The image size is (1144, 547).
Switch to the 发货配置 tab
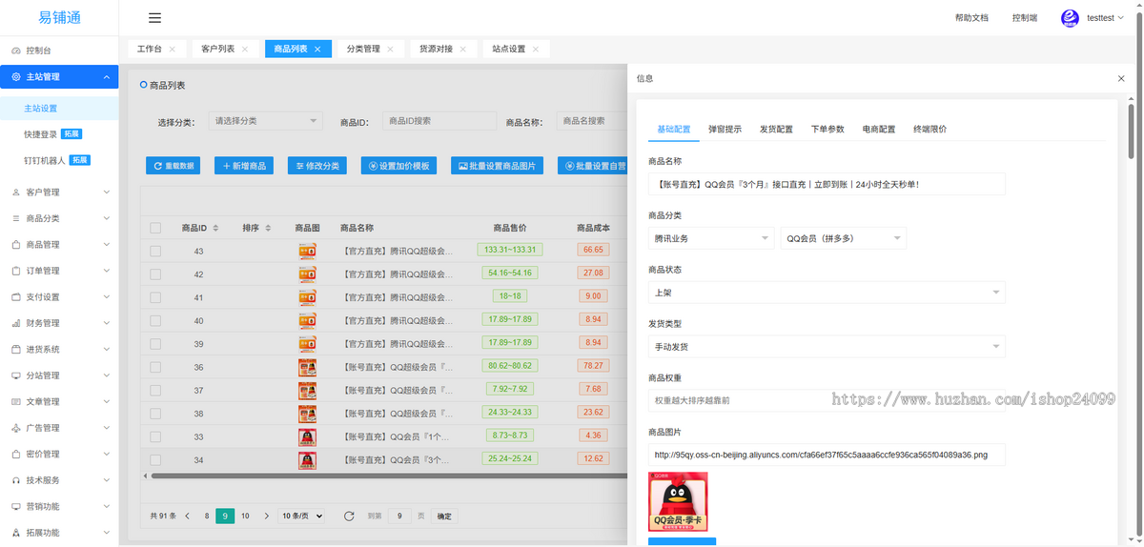pyautogui.click(x=776, y=129)
